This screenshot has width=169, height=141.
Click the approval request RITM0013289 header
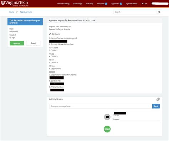click(x=72, y=20)
